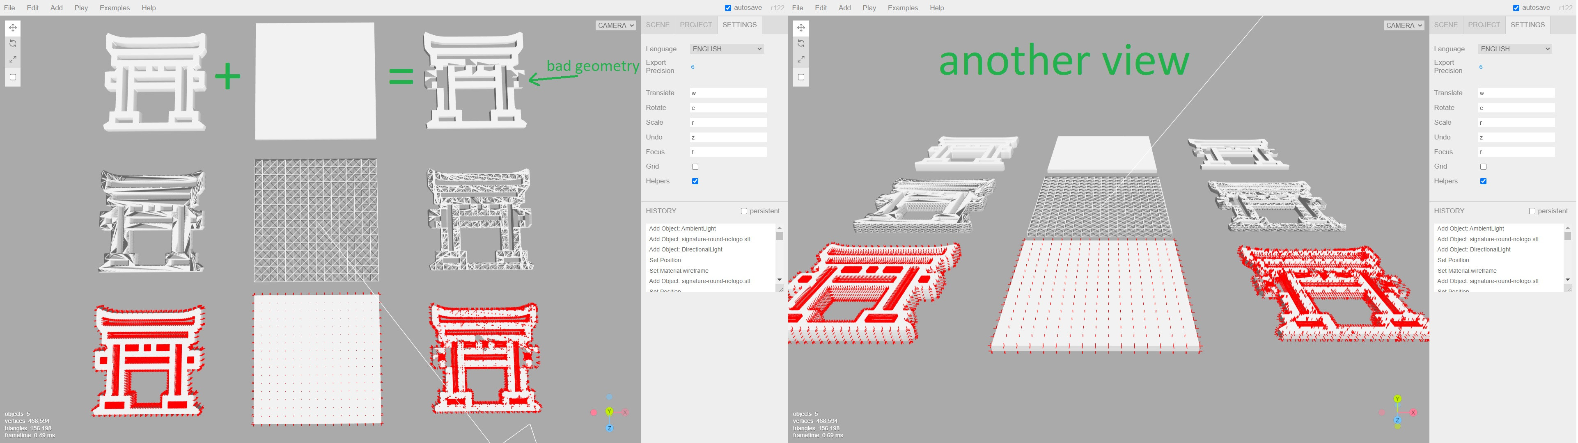Uncheck Helpers in the another-view editor
Screen dimensions: 1578x443
click(1483, 181)
